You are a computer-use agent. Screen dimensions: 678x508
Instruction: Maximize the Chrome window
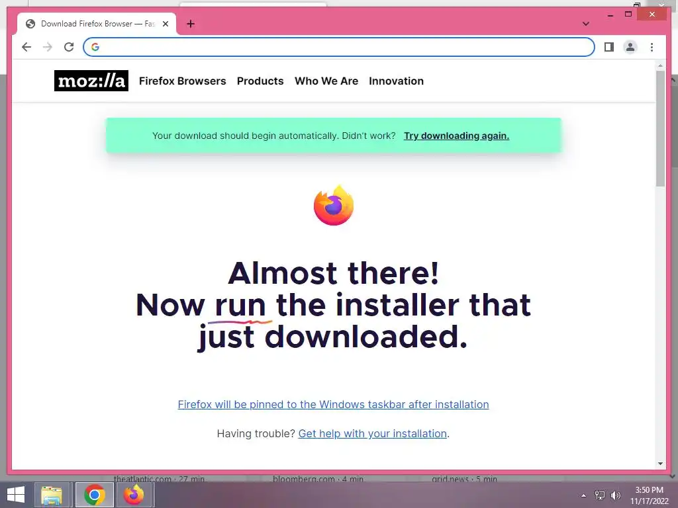coord(628,15)
